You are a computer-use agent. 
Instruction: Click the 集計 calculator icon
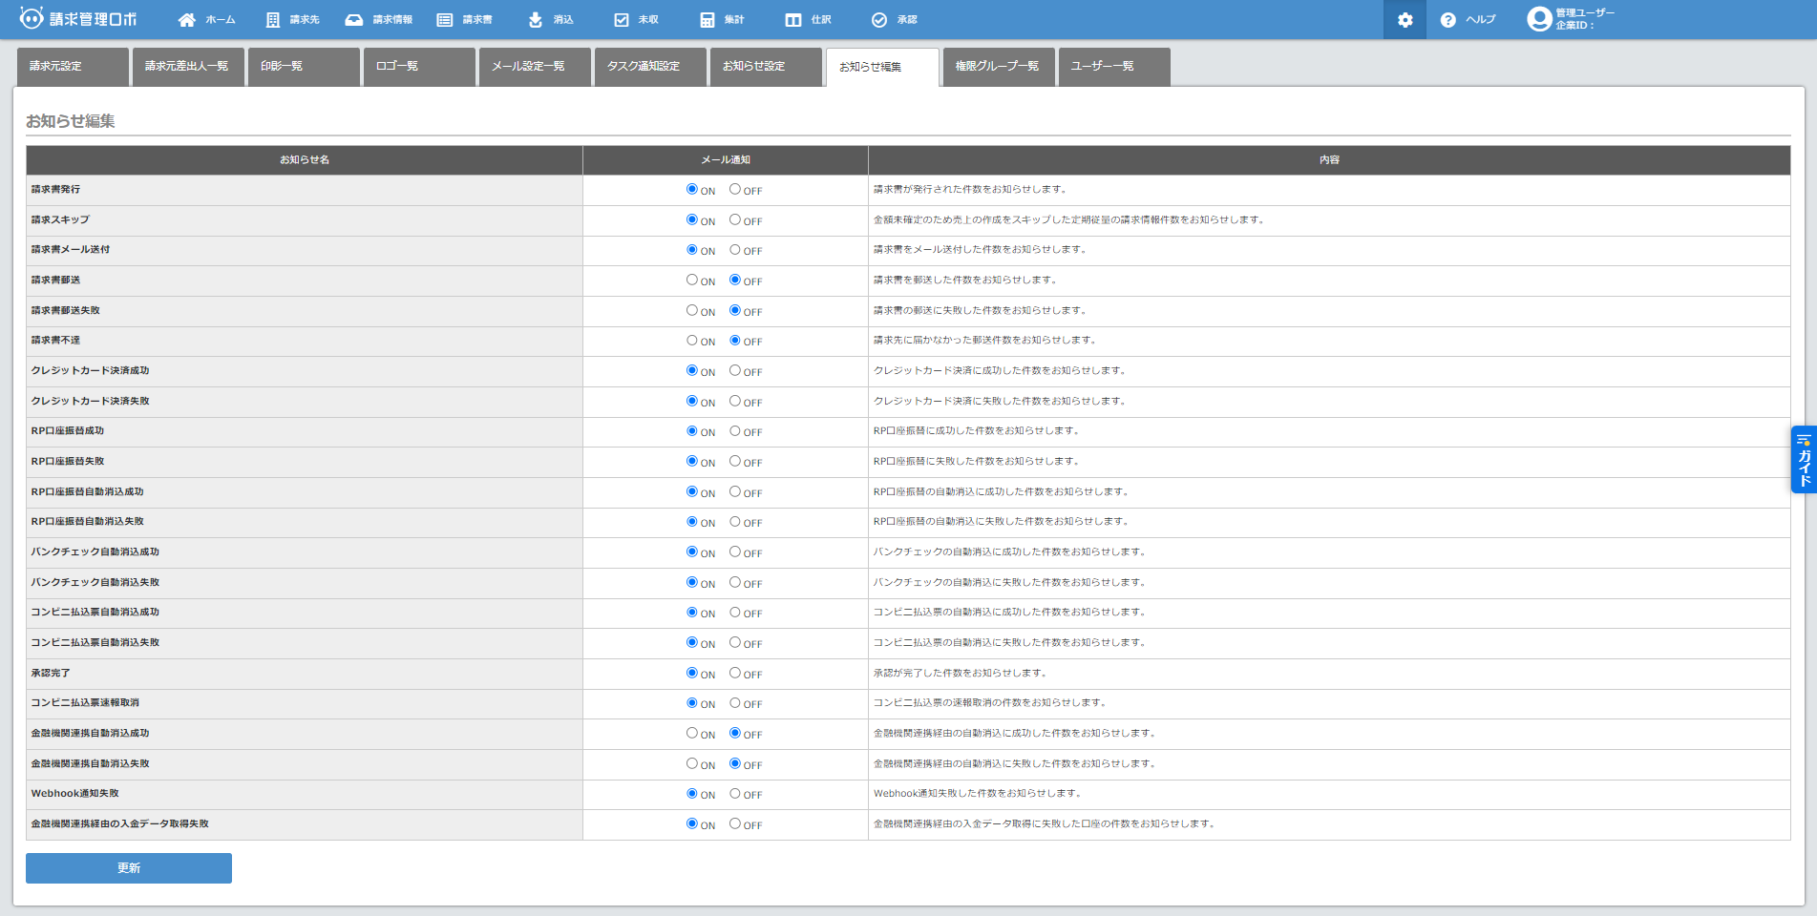coord(708,20)
